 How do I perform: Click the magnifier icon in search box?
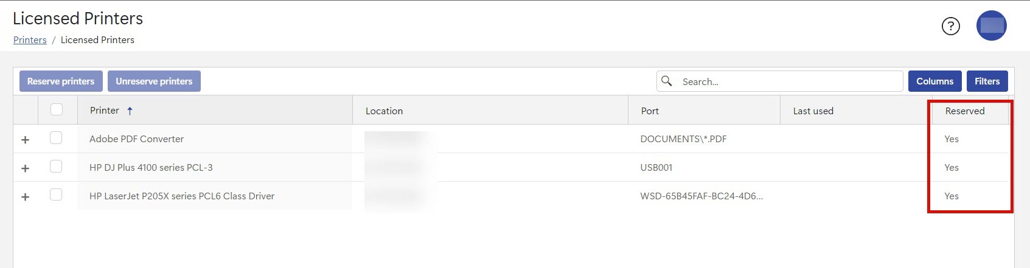click(x=667, y=81)
